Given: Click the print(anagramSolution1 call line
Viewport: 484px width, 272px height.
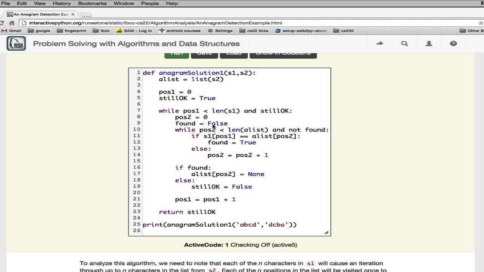Looking at the screenshot, I should tap(220, 225).
